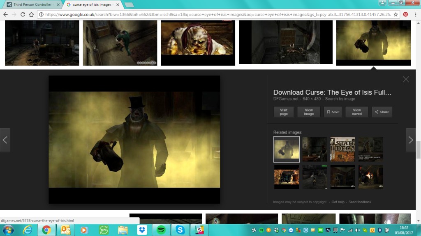The image size is (421, 236).
Task: Switch to the Third Person Controller tab
Action: (32, 5)
